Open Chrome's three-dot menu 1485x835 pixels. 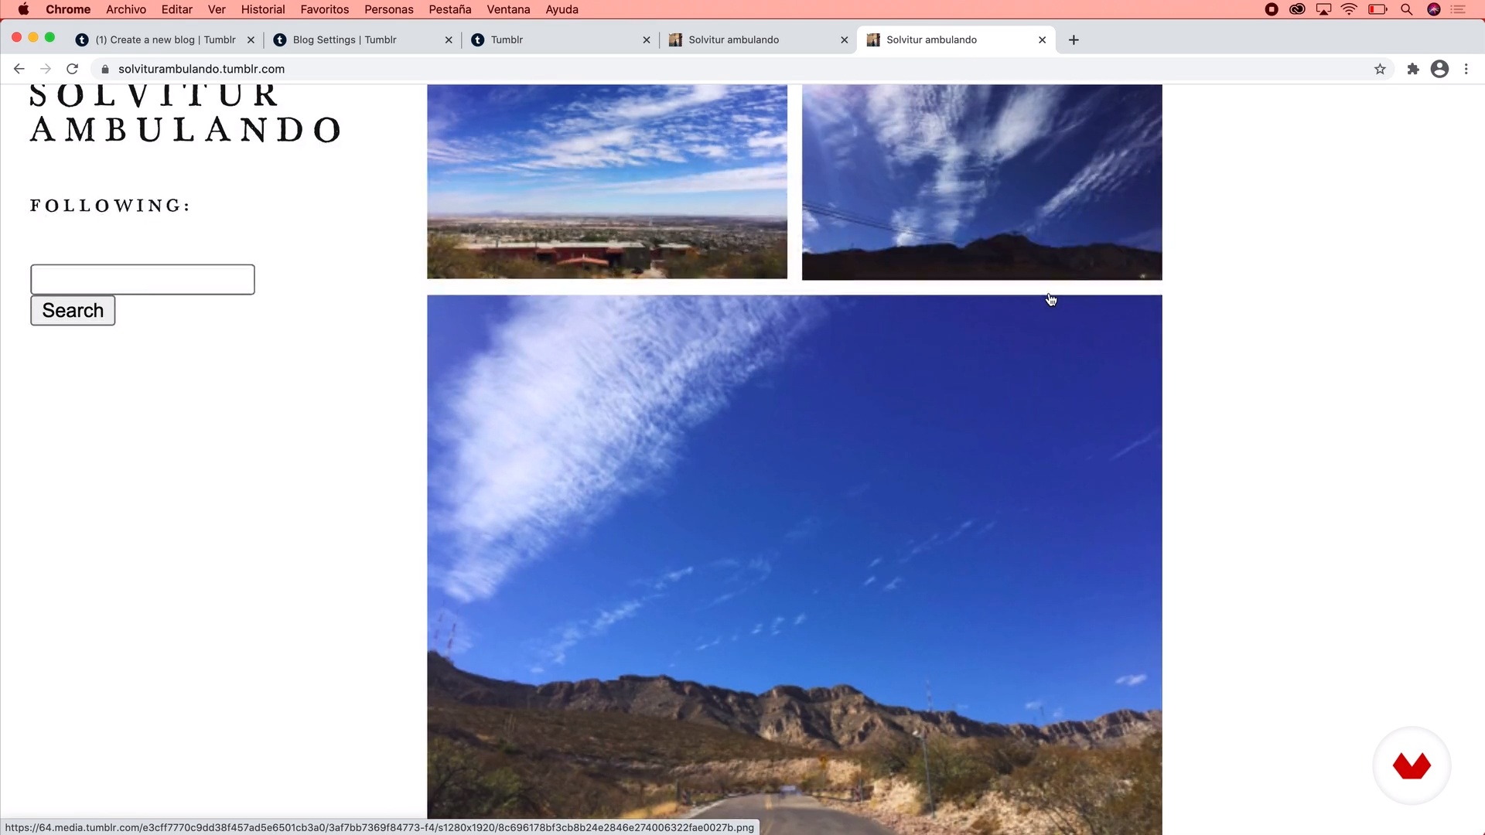1466,69
